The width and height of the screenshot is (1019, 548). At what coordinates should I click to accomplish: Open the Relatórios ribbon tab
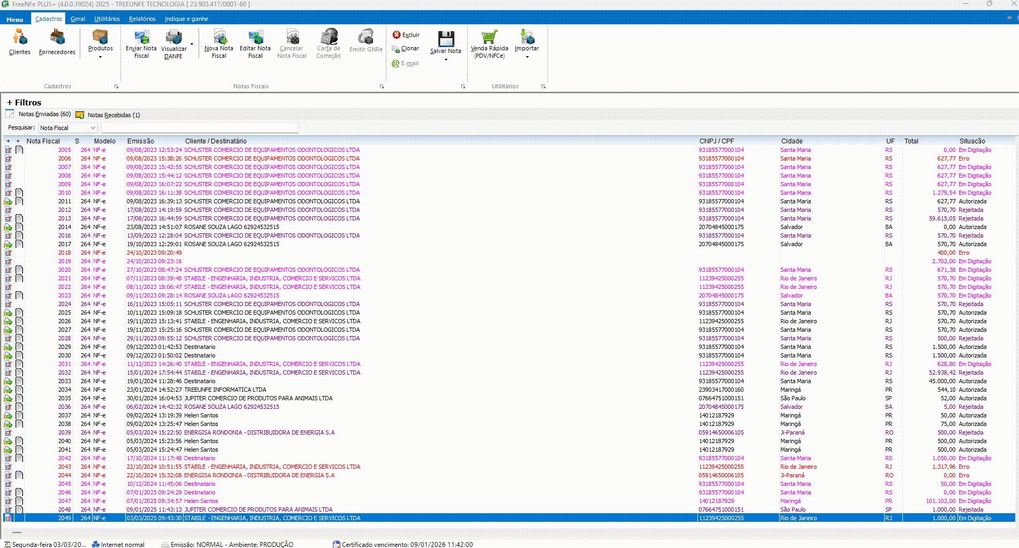142,19
